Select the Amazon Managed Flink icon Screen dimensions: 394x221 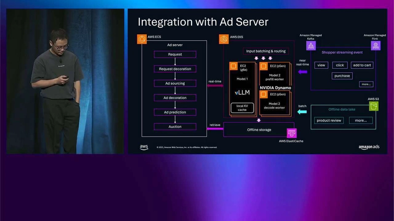[x=375, y=46]
